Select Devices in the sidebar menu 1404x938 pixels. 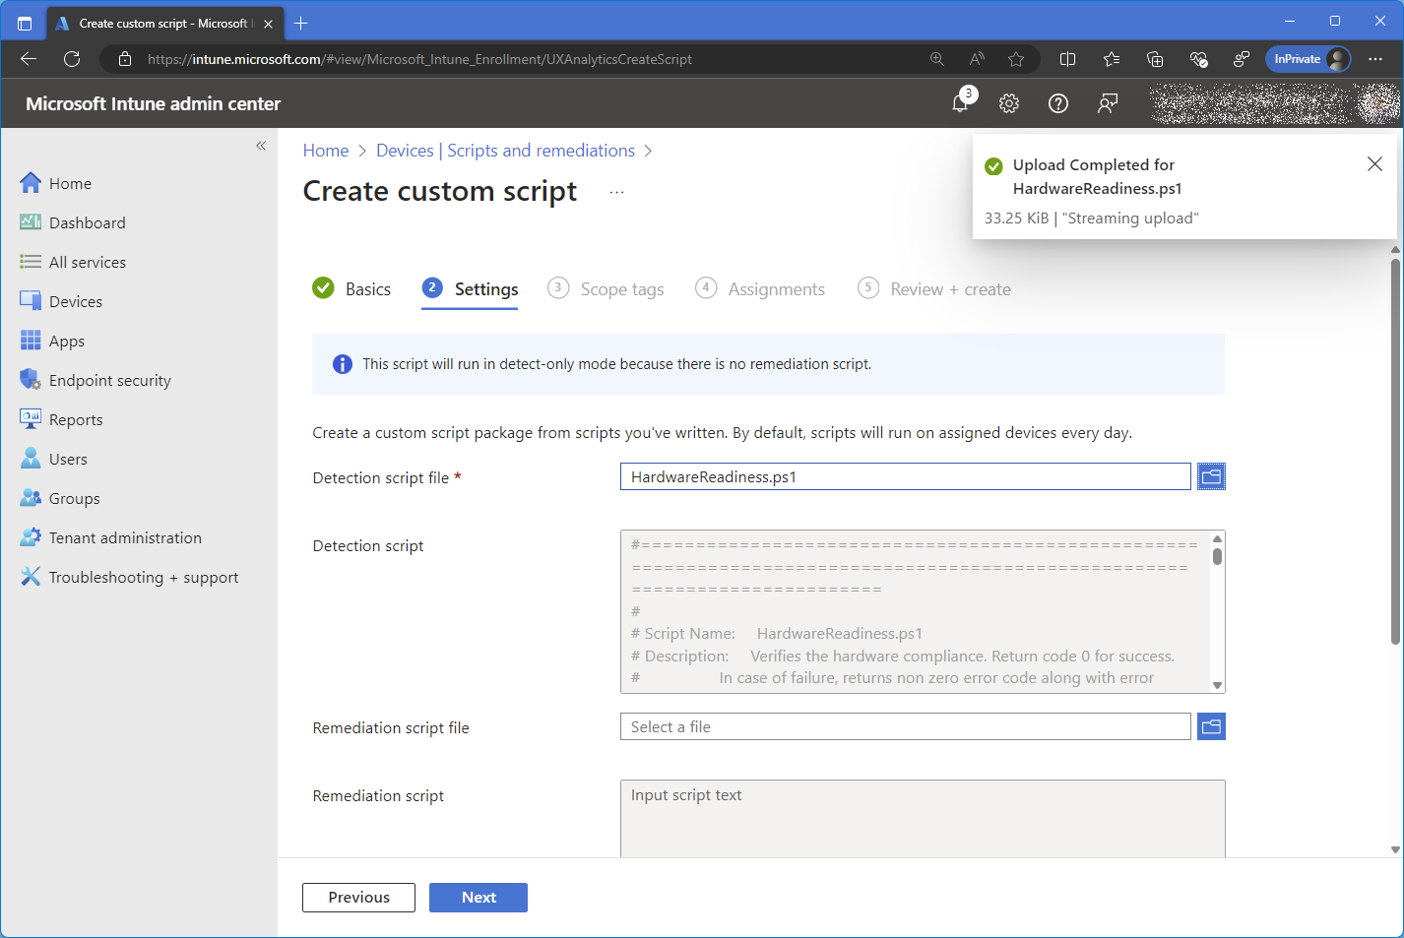click(x=75, y=301)
